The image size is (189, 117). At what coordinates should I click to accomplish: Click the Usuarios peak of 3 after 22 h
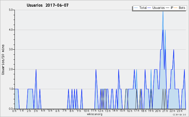(174, 50)
